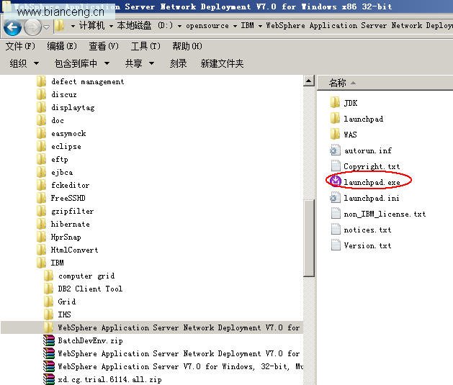Viewport: 453px width, 385px height.
Task: Select the Version.txt file icon
Action: click(x=335, y=245)
